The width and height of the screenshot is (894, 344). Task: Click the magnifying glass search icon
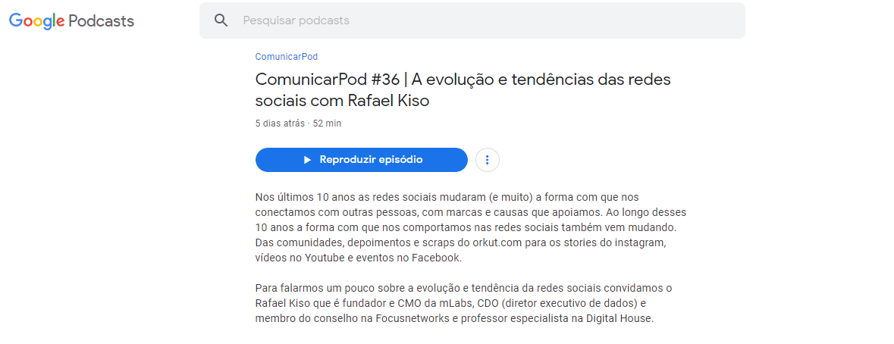pyautogui.click(x=221, y=20)
